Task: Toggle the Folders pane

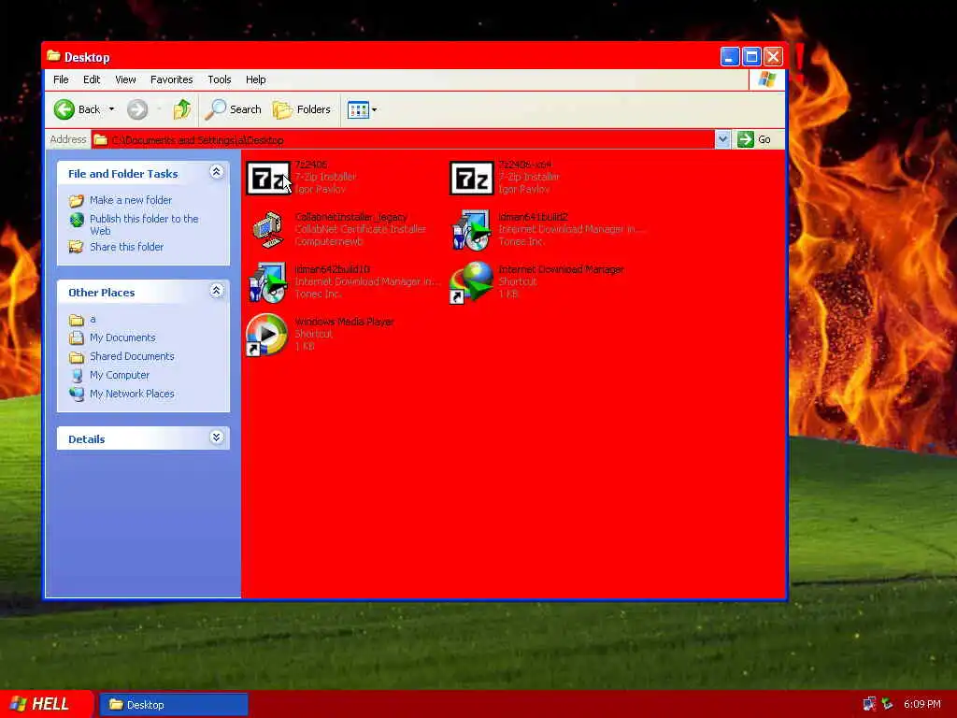Action: coord(302,109)
